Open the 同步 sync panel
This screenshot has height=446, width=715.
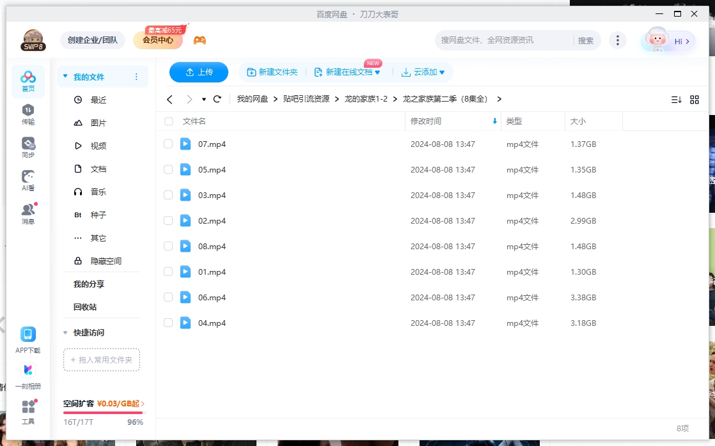coord(27,146)
